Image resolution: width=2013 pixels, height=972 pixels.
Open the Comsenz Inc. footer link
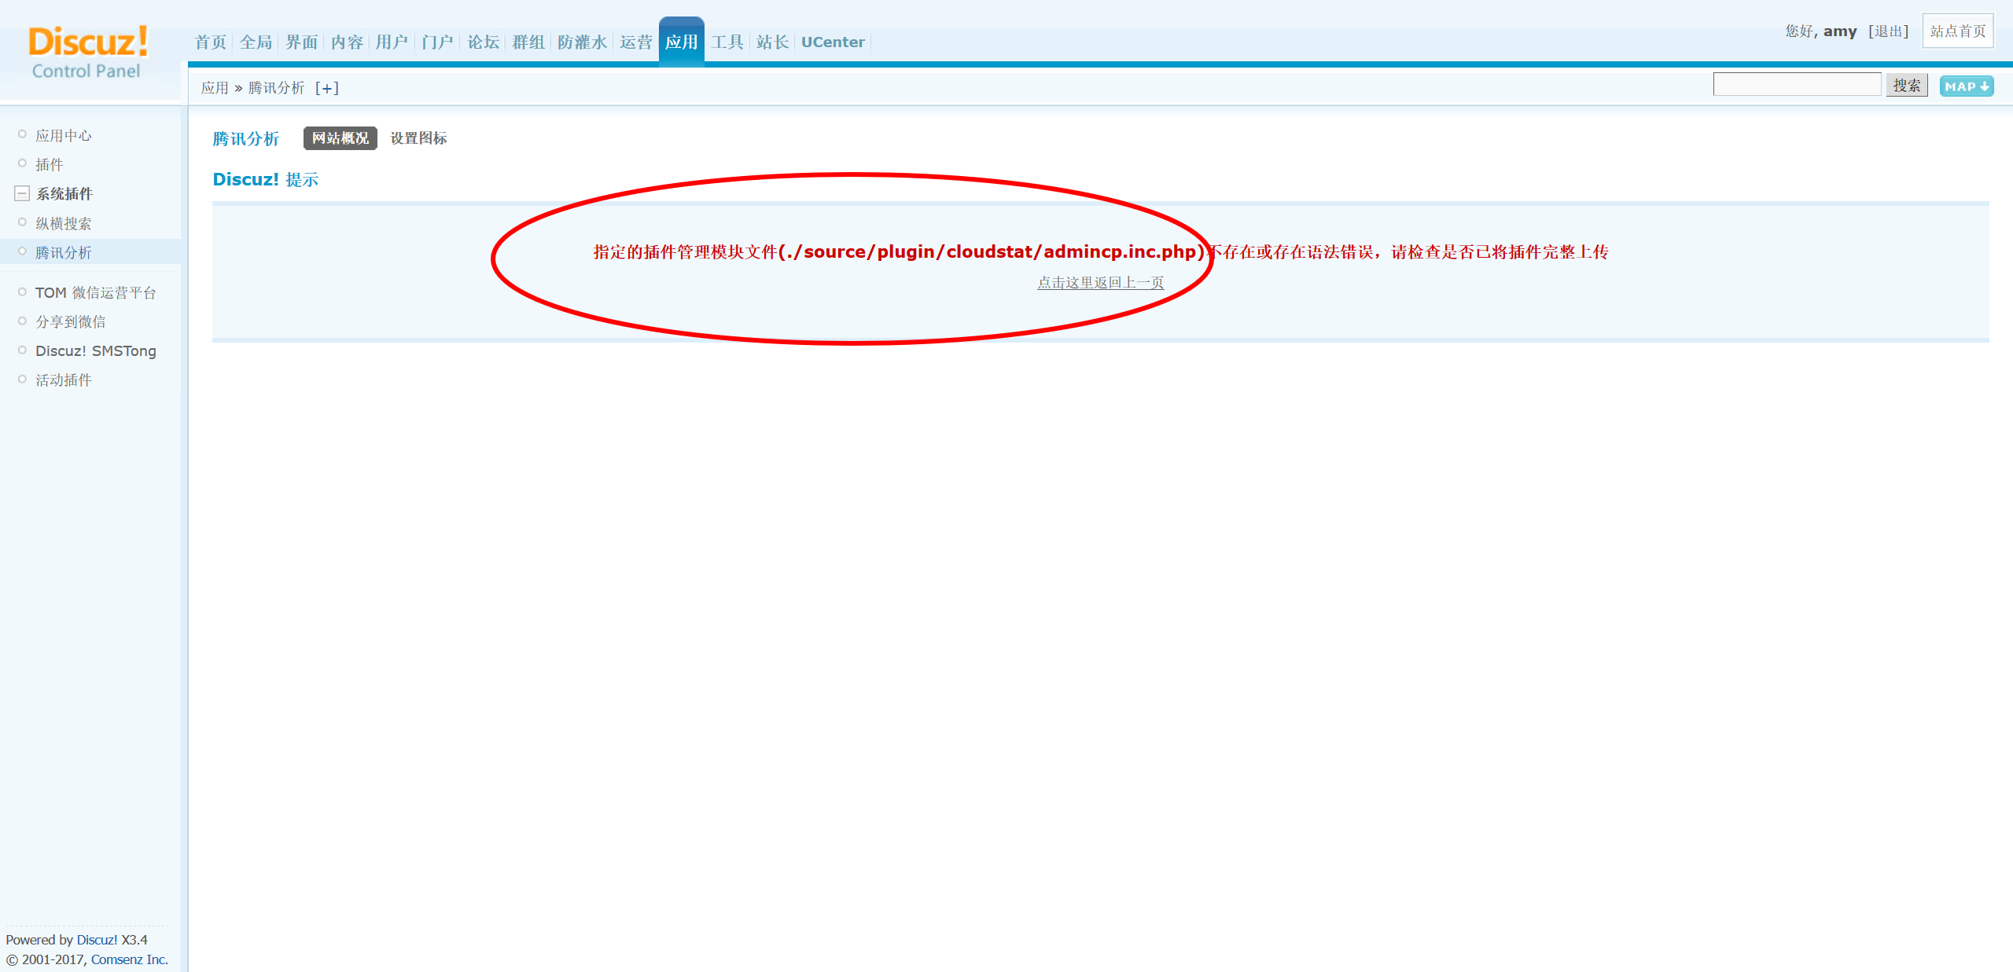[130, 959]
